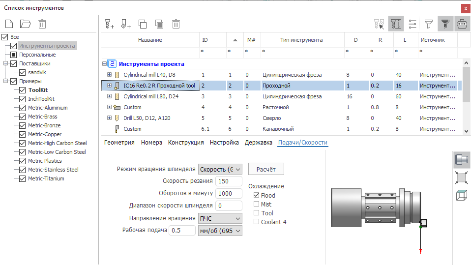This screenshot has height=265, width=471.
Task: Uncheck the Flood coolant checkbox
Action: [x=256, y=196]
